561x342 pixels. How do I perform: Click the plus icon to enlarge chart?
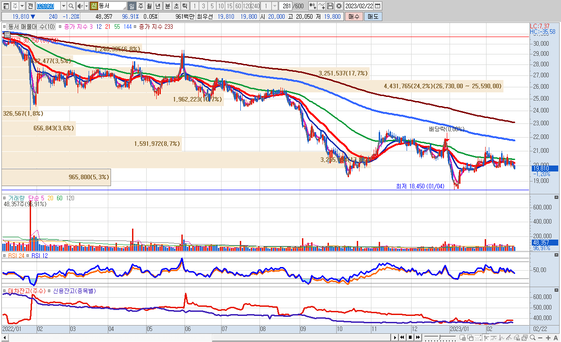(x=548, y=337)
